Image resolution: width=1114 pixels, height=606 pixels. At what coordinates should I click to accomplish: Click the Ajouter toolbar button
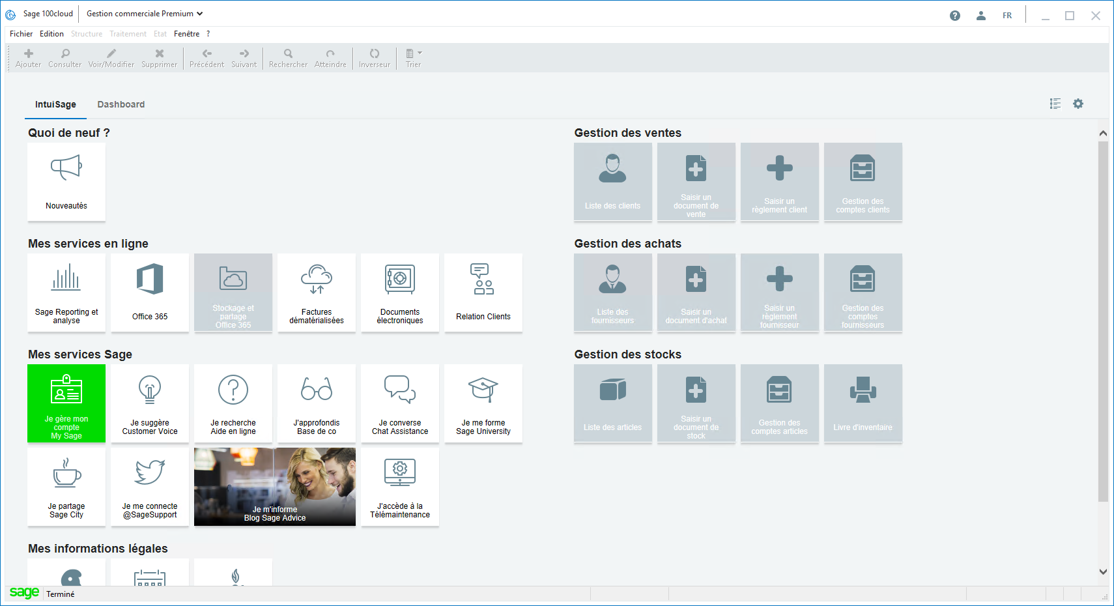28,58
